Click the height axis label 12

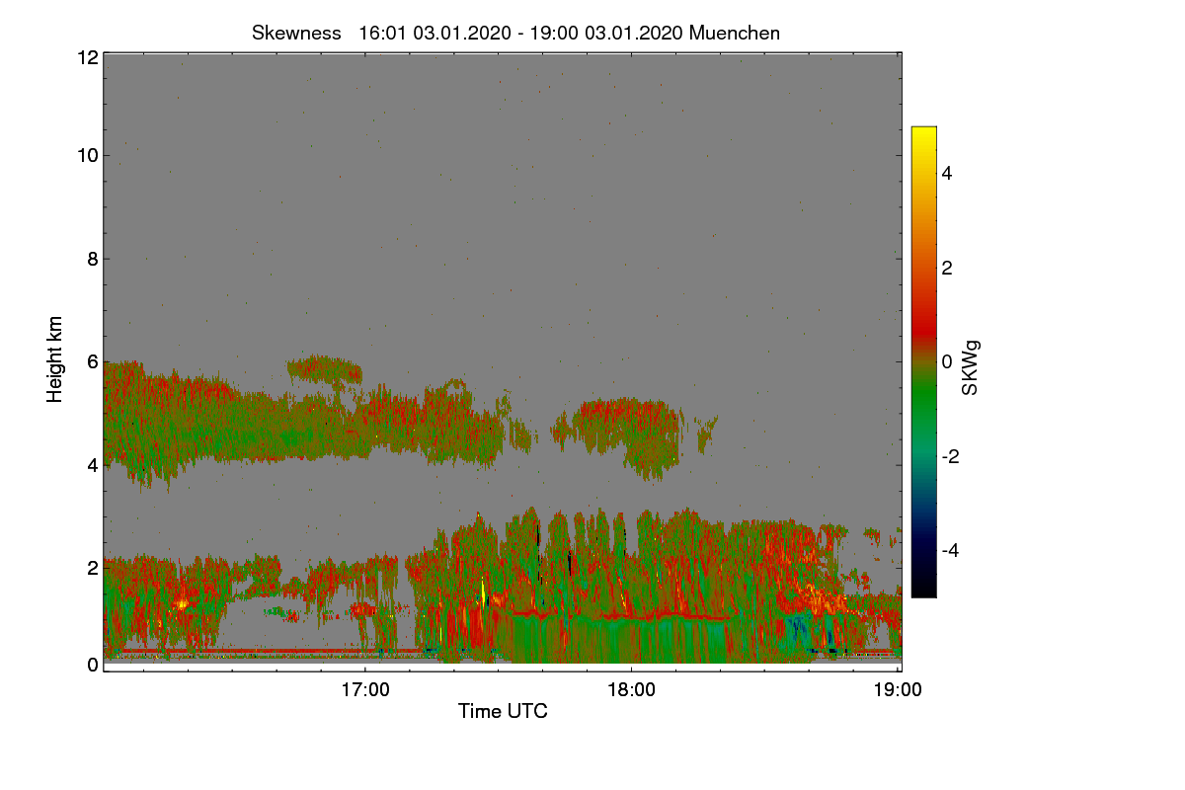[87, 57]
